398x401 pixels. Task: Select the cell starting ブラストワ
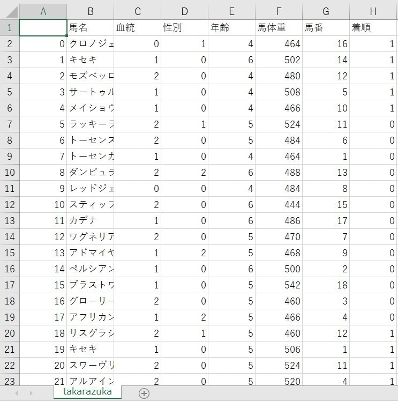(91, 285)
